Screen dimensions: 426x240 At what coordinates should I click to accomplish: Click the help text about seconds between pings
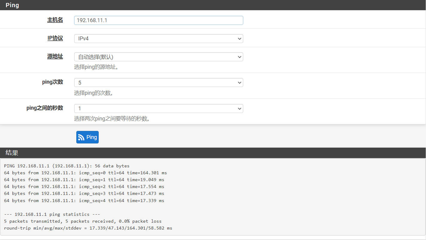(112, 119)
